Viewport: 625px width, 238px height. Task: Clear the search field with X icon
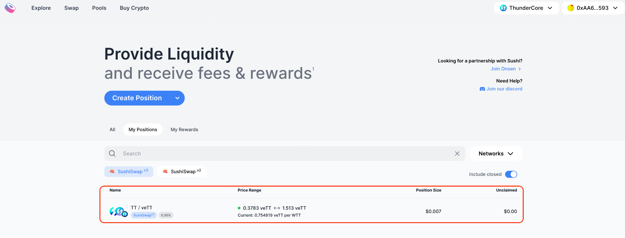tap(457, 154)
